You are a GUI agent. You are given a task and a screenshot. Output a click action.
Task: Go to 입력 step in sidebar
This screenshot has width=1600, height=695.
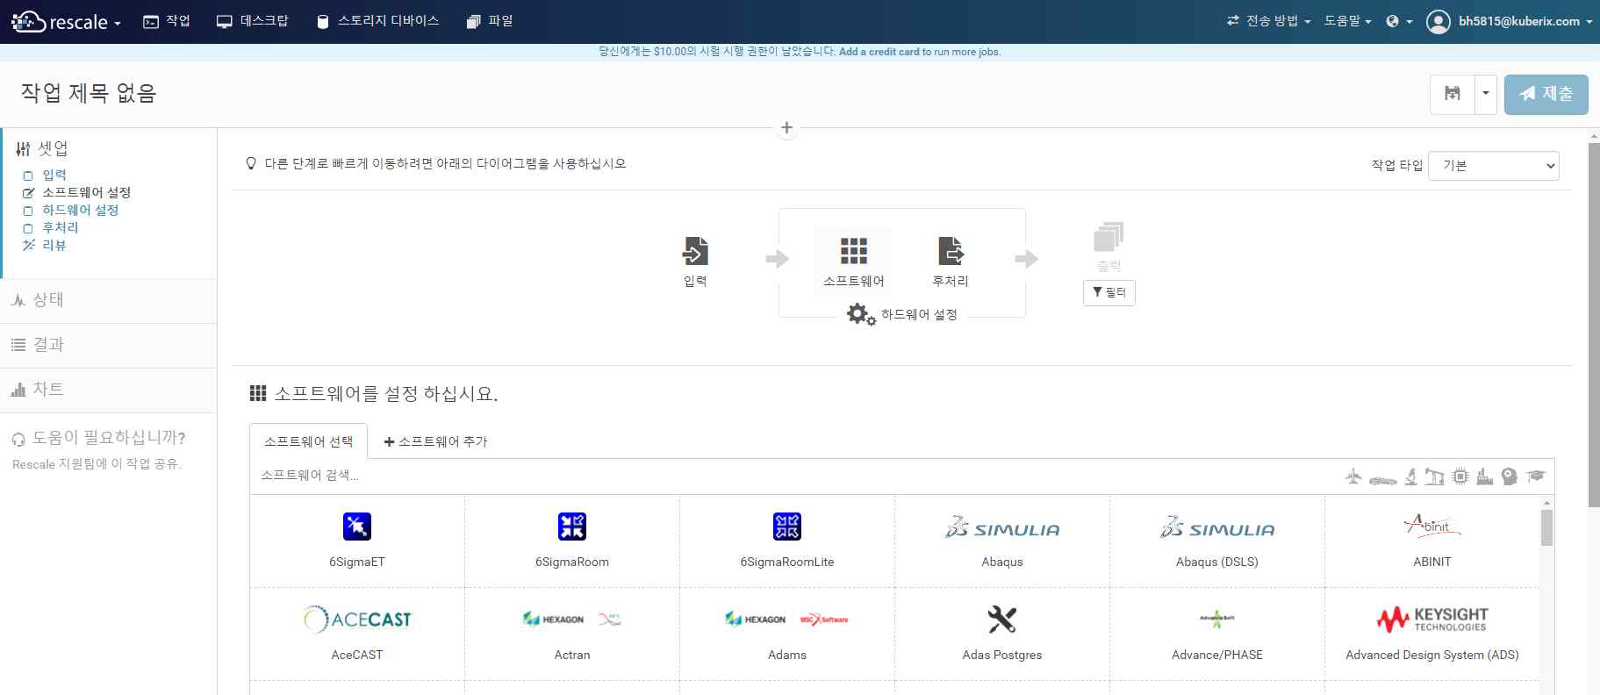point(54,175)
